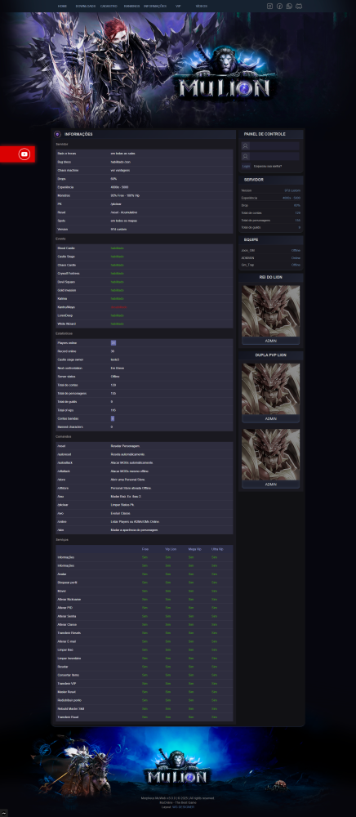The height and width of the screenshot is (817, 356).
Task: Open the VIP menu item
Action: tap(178, 7)
